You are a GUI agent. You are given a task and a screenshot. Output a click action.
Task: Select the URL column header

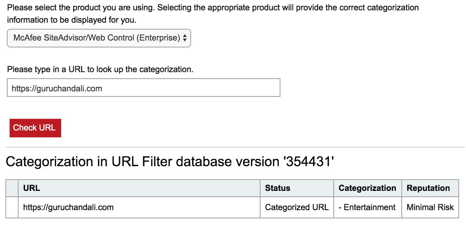[x=139, y=188]
